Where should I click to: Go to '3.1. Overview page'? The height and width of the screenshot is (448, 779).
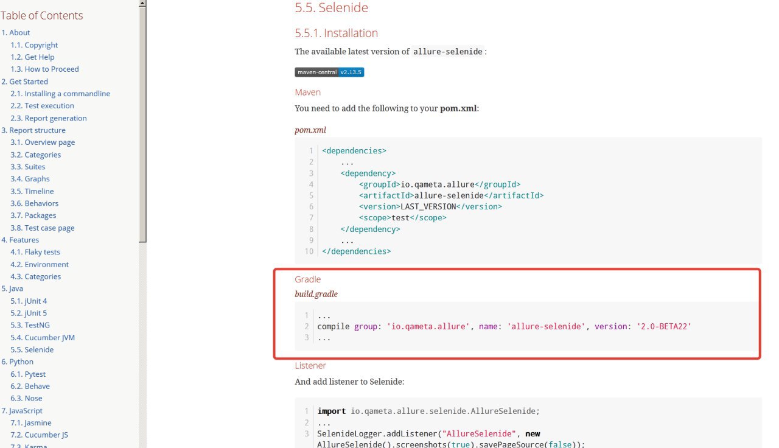pyautogui.click(x=43, y=142)
